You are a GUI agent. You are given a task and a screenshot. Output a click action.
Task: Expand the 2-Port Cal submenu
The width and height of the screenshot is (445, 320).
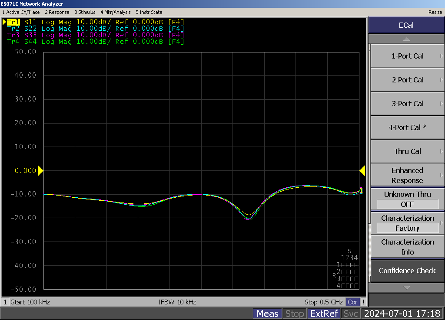pos(407,80)
